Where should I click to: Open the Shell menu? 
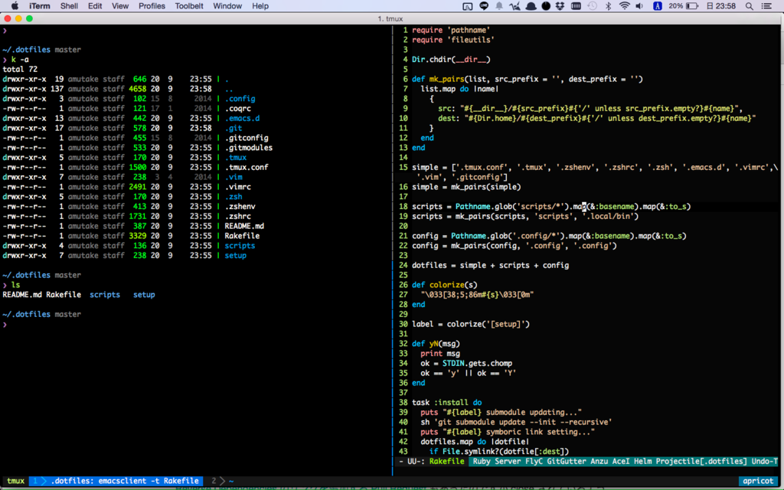69,6
